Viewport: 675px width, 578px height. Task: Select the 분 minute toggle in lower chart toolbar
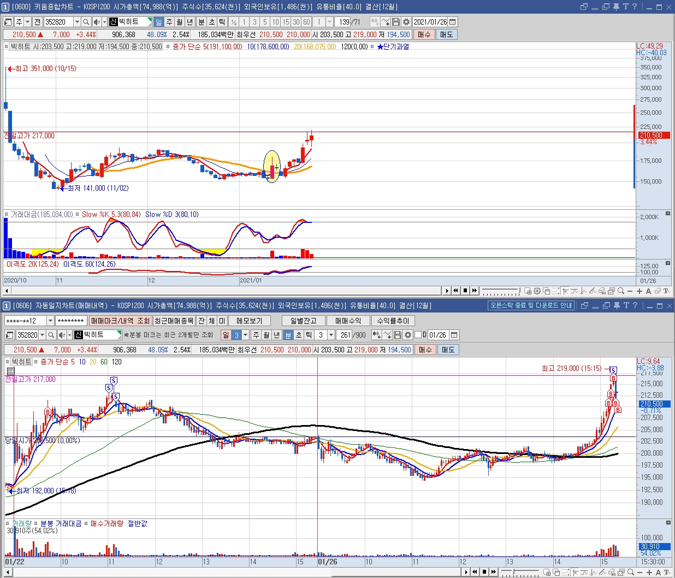click(x=288, y=335)
